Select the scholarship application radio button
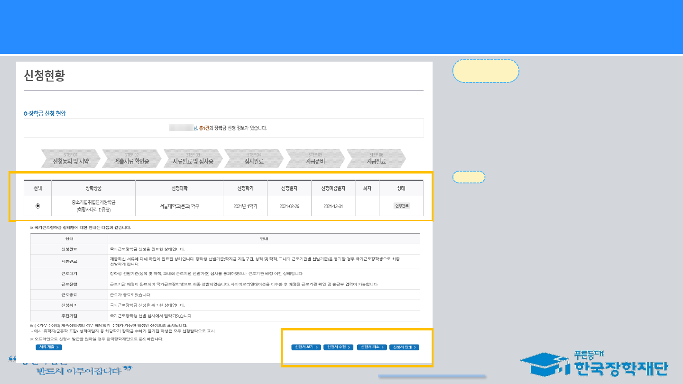683x384 pixels. 37,206
